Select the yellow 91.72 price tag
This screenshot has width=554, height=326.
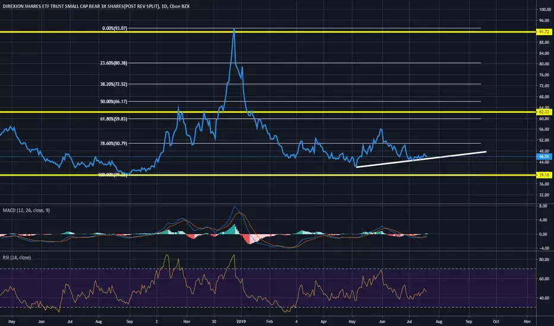[x=544, y=32]
